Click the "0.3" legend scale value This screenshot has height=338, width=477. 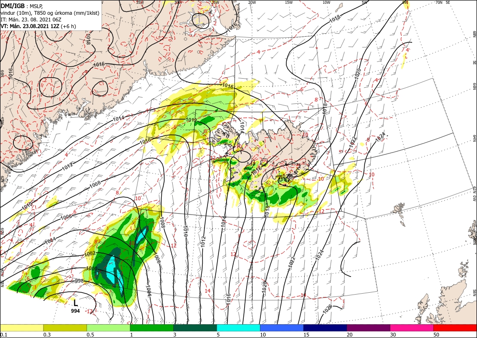point(47,335)
